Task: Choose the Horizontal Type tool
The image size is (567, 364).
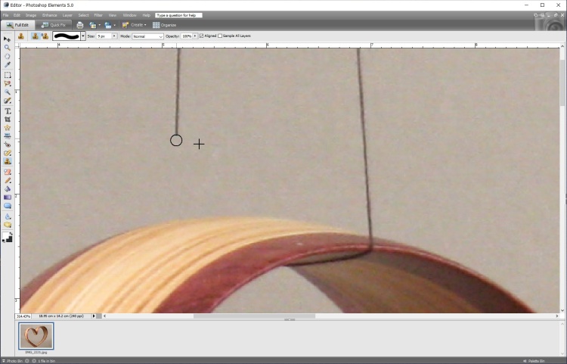Action: pyautogui.click(x=8, y=111)
